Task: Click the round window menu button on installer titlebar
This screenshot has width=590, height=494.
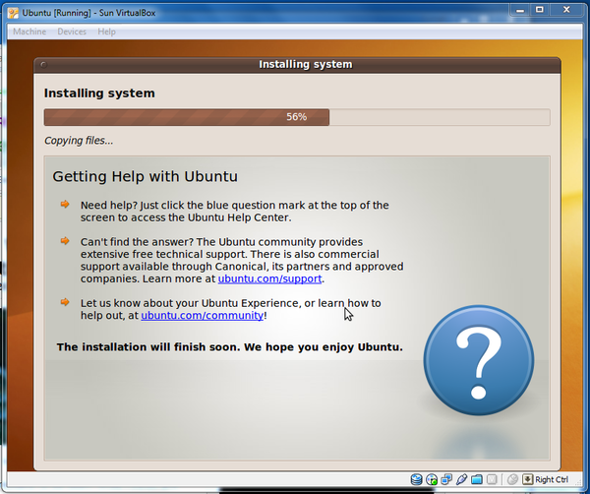Action: click(x=43, y=64)
